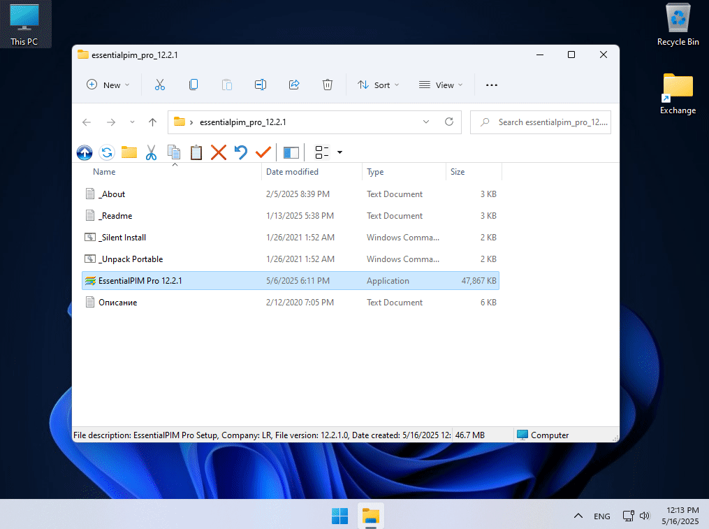Click the blue Up arrow classic toolbar icon
This screenshot has width=709, height=529.
85,152
